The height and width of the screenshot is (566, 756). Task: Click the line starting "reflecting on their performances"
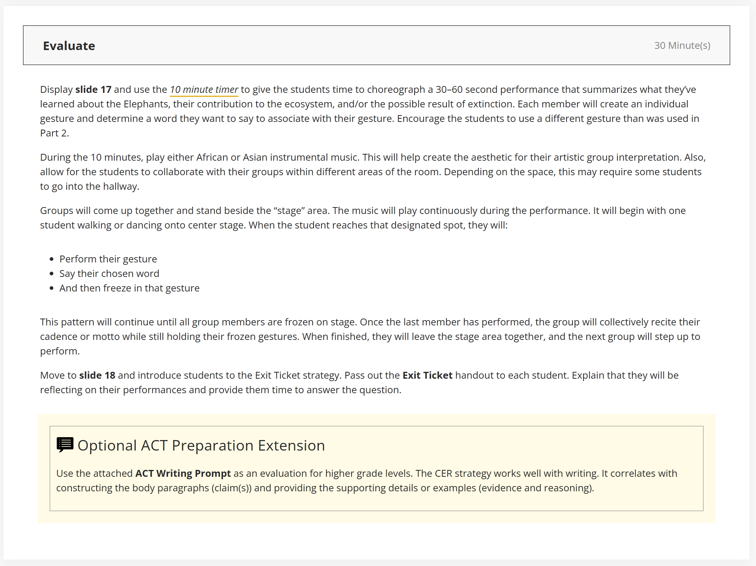[x=220, y=390]
